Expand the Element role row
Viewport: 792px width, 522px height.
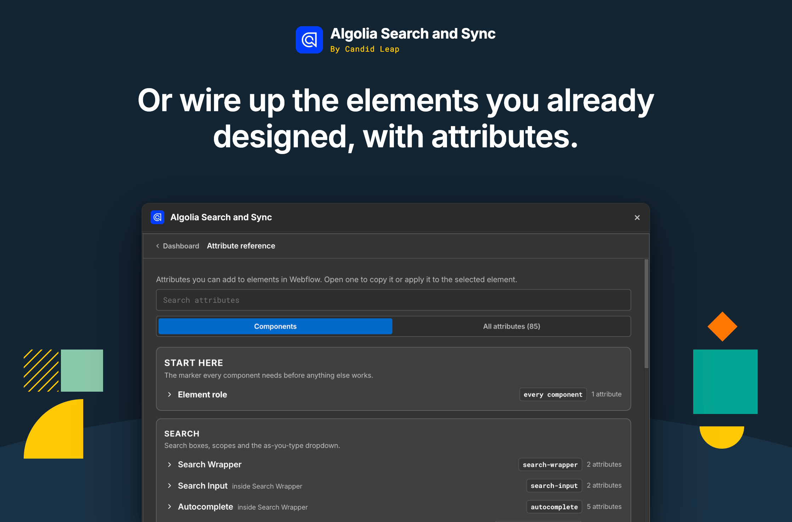pyautogui.click(x=394, y=394)
